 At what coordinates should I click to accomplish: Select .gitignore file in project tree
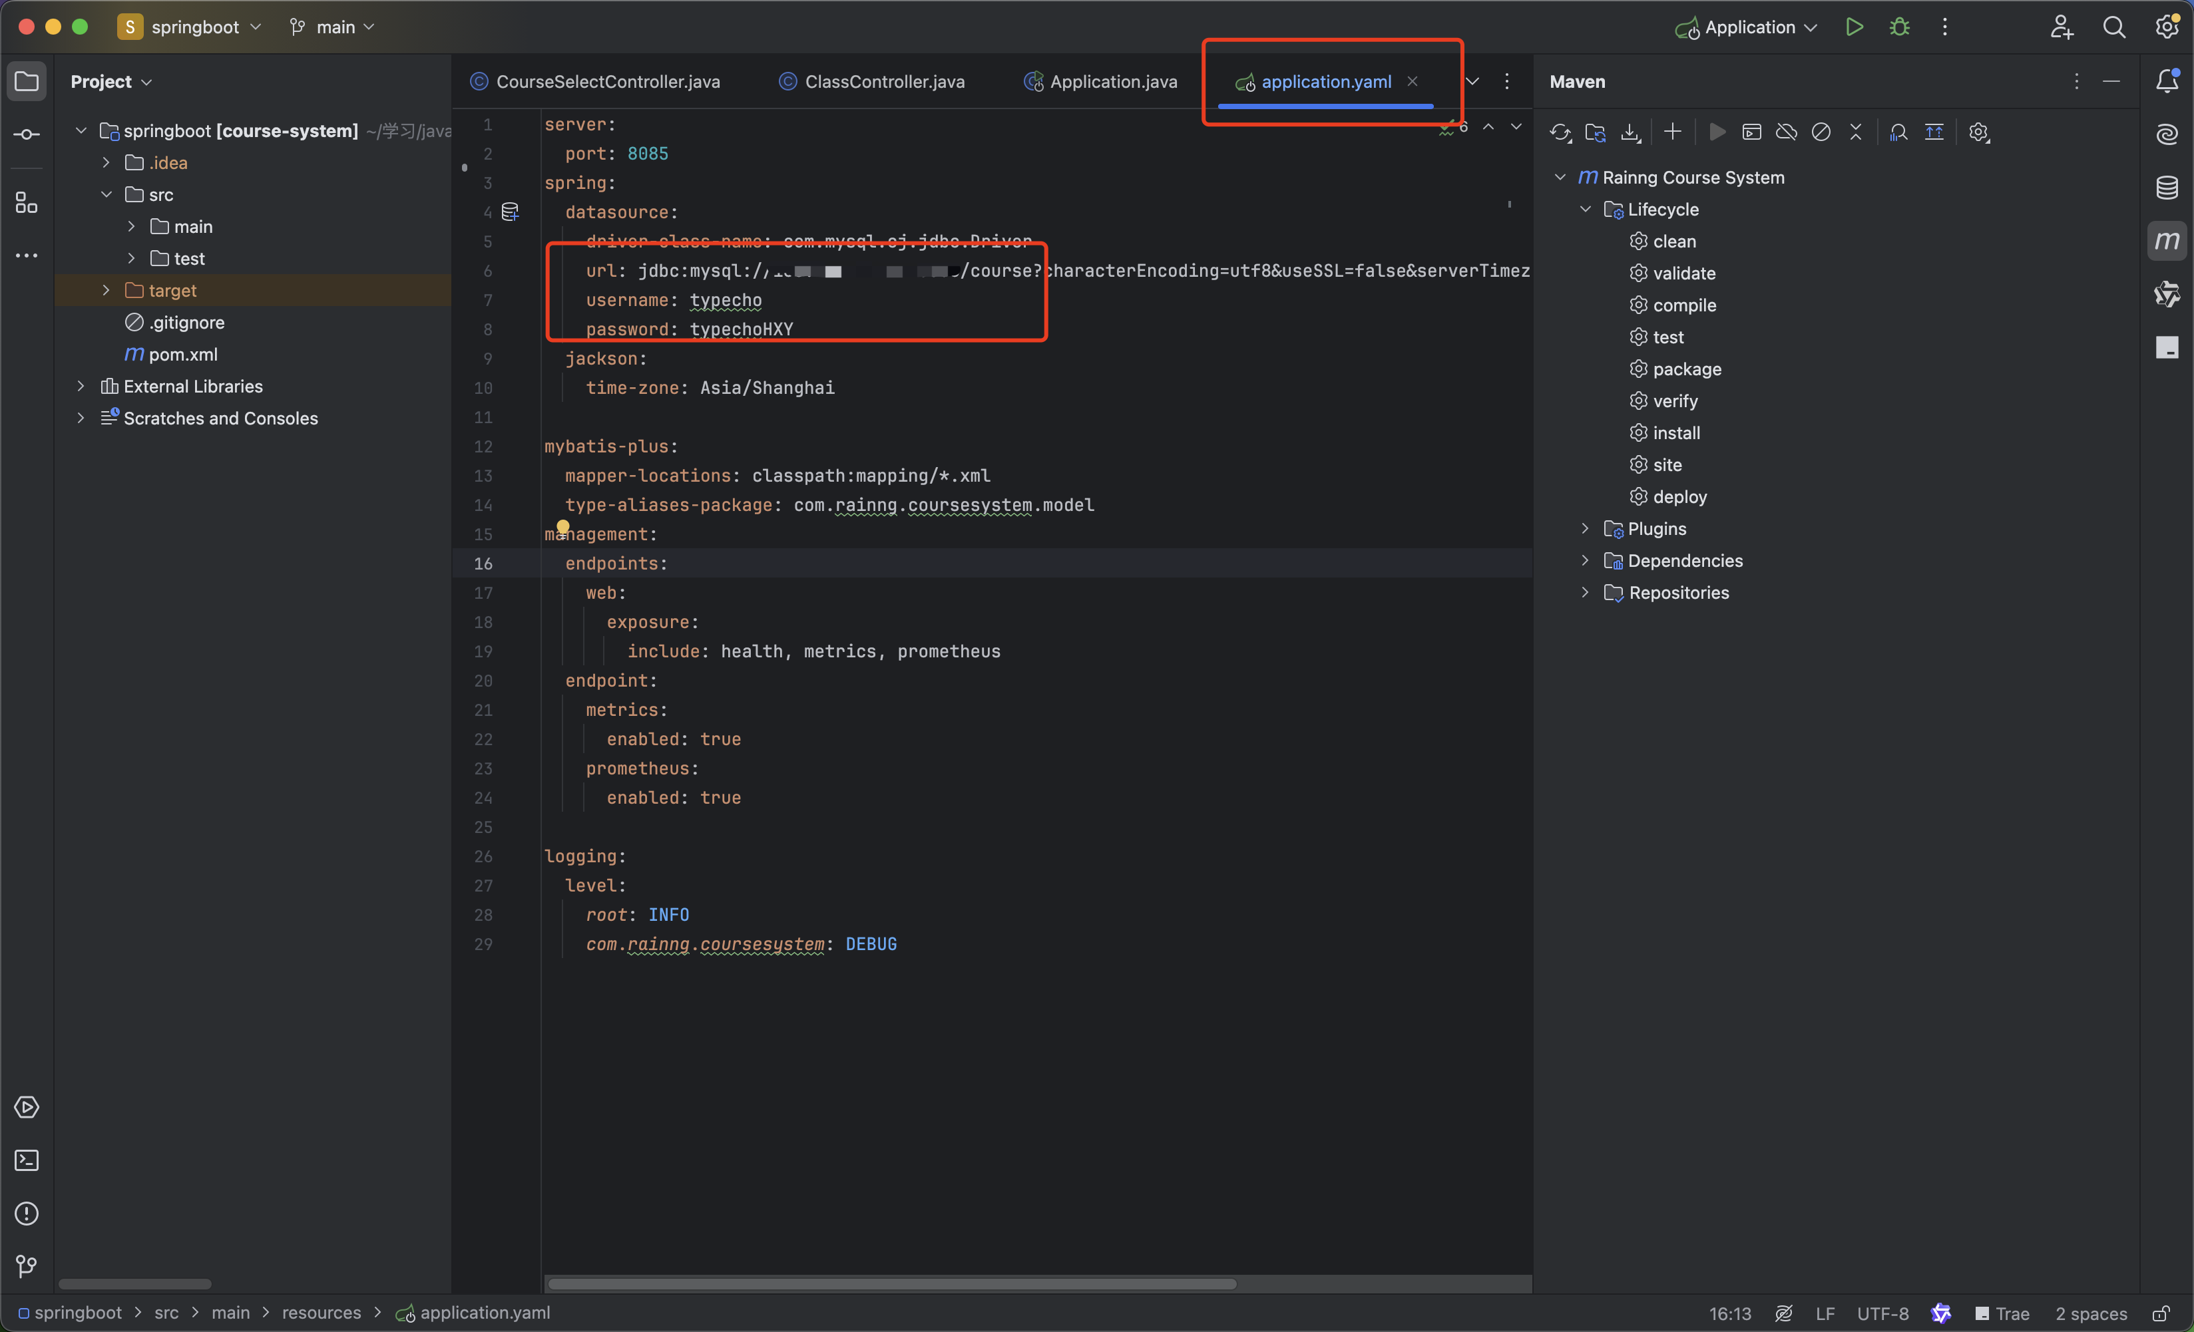[176, 322]
